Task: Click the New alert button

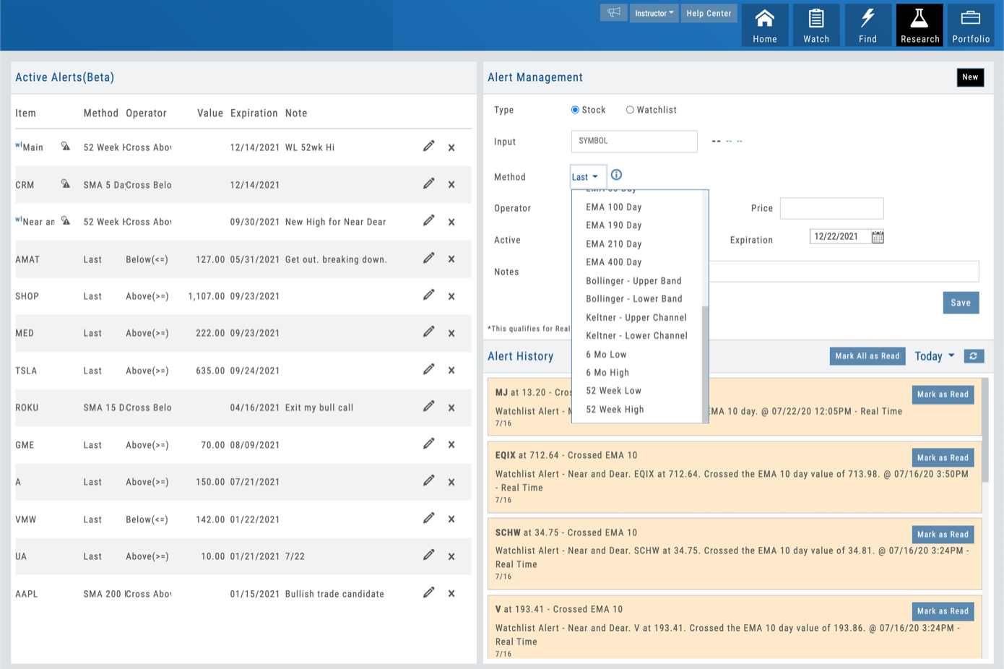Action: (970, 77)
